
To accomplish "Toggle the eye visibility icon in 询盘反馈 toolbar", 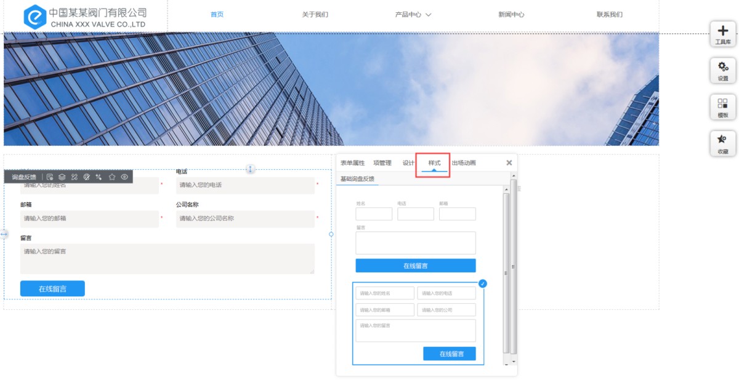I will [x=124, y=177].
